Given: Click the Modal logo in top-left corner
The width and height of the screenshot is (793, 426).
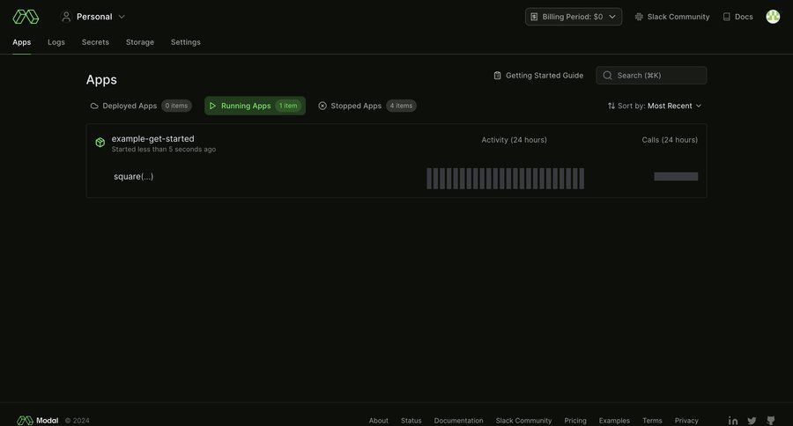Looking at the screenshot, I should click(26, 16).
